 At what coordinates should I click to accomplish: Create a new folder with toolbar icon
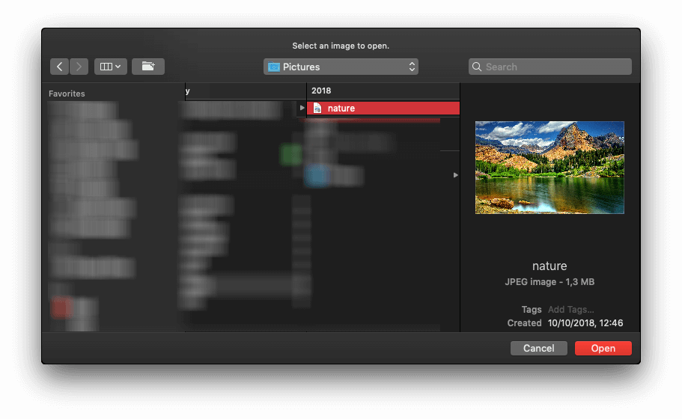point(148,67)
